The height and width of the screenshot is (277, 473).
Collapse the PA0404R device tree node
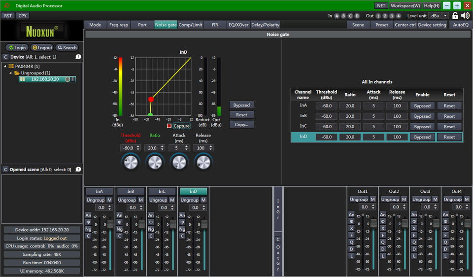5,66
